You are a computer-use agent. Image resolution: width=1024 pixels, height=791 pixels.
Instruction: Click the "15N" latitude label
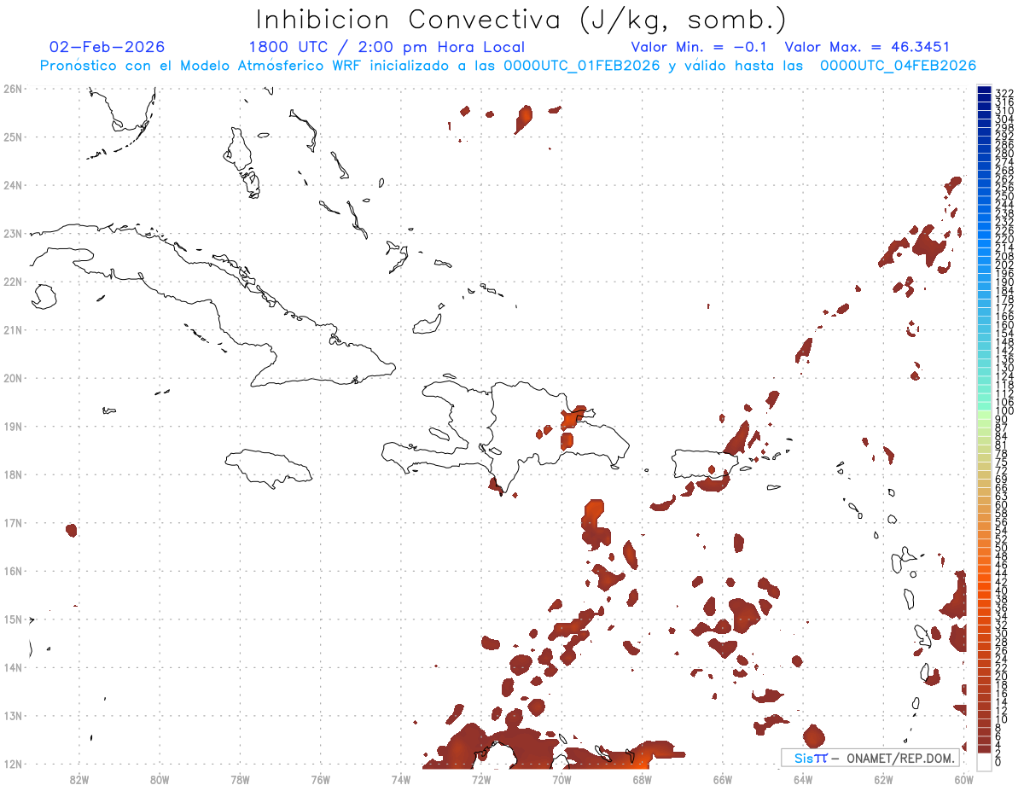[x=13, y=619]
